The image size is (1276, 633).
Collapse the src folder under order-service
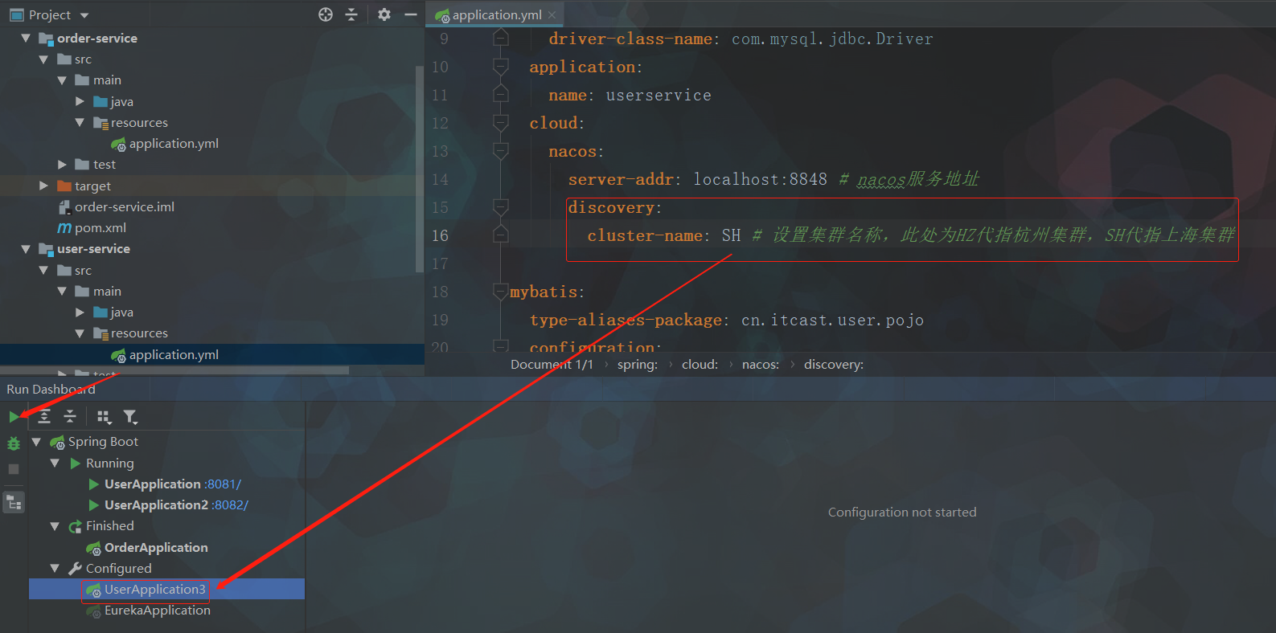(43, 59)
